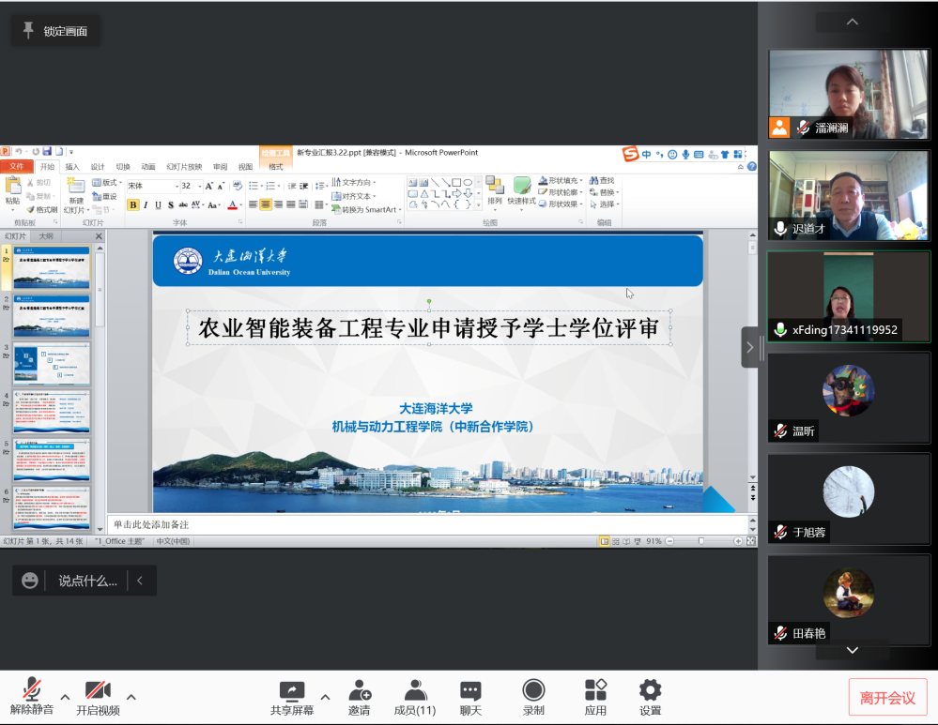Open the Invite (邀请) icon
This screenshot has height=725, width=938.
359,691
